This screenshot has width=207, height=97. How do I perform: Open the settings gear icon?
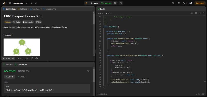point(179,3)
